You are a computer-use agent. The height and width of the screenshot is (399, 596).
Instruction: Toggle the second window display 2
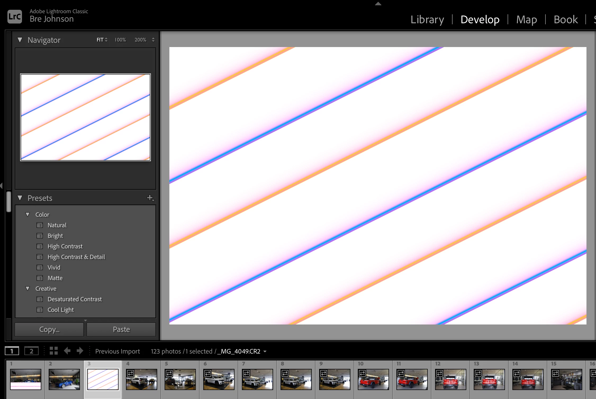(31, 351)
